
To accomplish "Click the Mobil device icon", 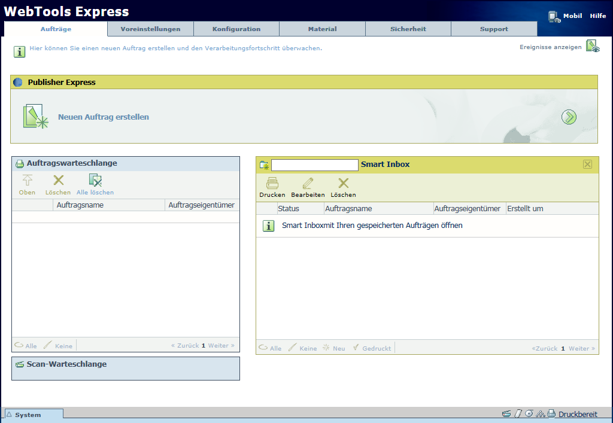I will click(554, 17).
